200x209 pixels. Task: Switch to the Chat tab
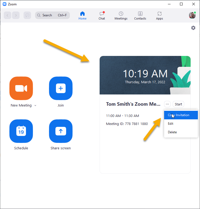coord(102,16)
